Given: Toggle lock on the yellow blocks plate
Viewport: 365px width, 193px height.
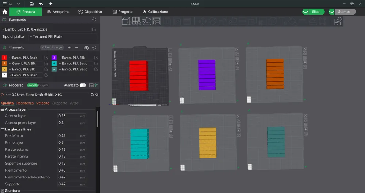Looking at the screenshot, I should pyautogui.click(x=238, y=130).
